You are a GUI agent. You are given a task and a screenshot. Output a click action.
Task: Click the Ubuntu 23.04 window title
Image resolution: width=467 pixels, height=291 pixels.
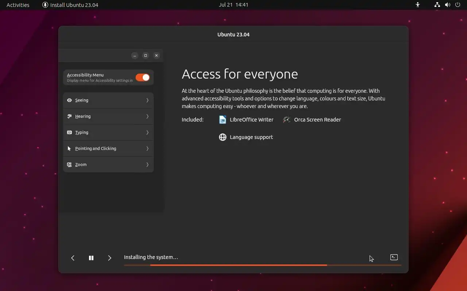click(x=233, y=35)
